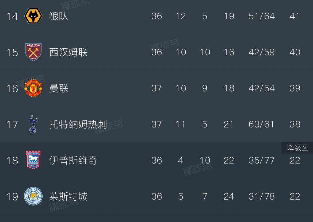Click the Manchester United crest
This screenshot has height=222, width=313.
pos(33,88)
